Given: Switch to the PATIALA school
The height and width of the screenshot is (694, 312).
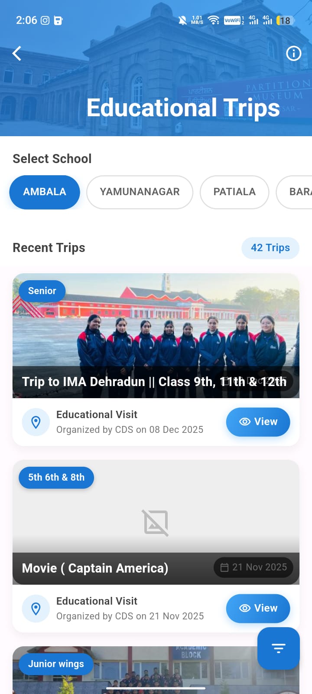Looking at the screenshot, I should pos(234,192).
